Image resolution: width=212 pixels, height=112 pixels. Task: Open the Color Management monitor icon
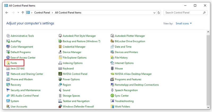tap(8, 47)
